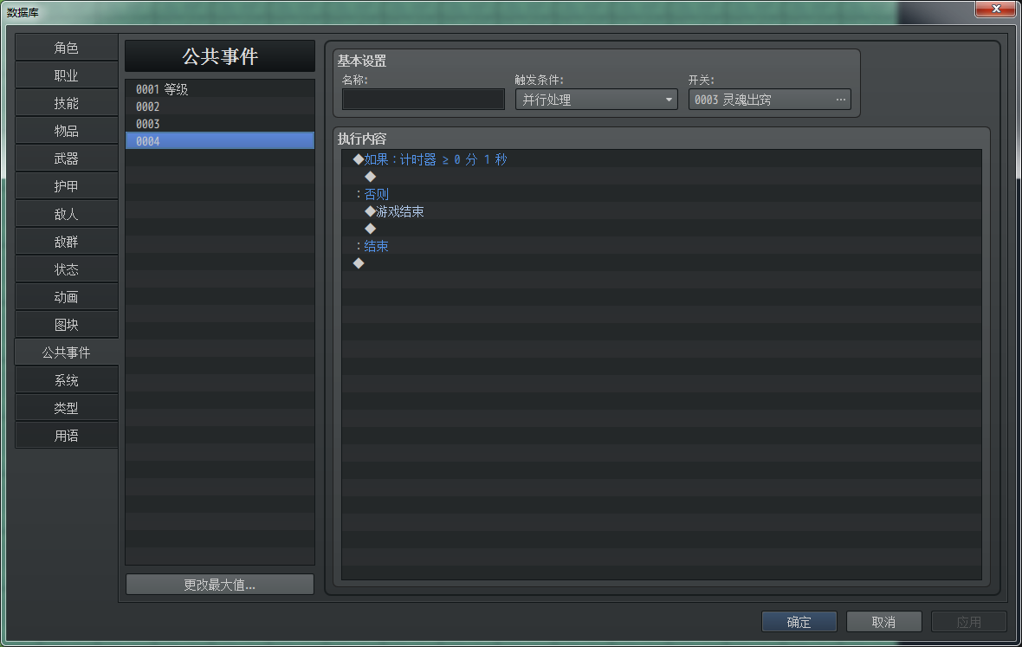The height and width of the screenshot is (647, 1022).
Task: Switch to the 职业 tab
Action: click(x=67, y=75)
